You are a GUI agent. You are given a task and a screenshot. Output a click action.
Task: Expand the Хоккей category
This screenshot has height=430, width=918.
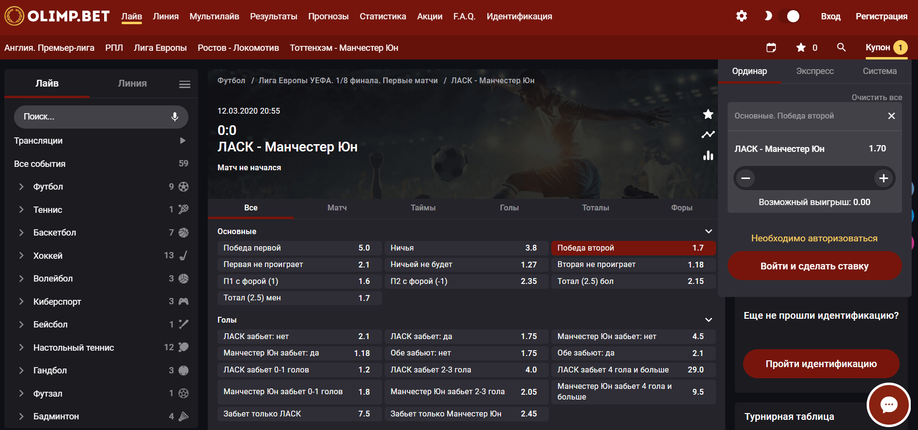pos(21,255)
